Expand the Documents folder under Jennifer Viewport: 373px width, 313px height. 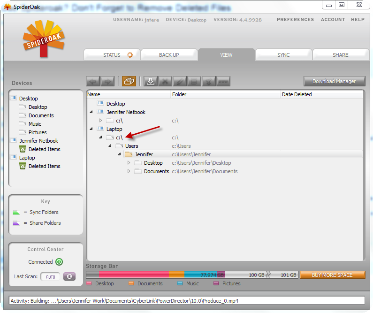[129, 171]
